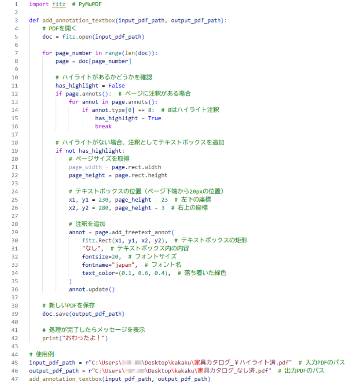This screenshot has height=383, width=352.
Task: Click the underlined "fitz" module in the import
Action: 58,4
